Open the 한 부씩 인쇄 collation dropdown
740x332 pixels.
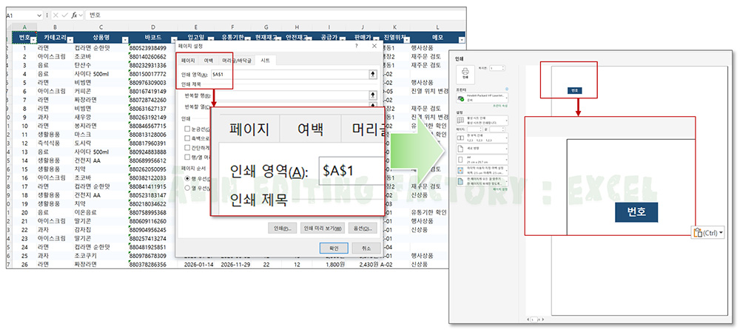pos(482,138)
